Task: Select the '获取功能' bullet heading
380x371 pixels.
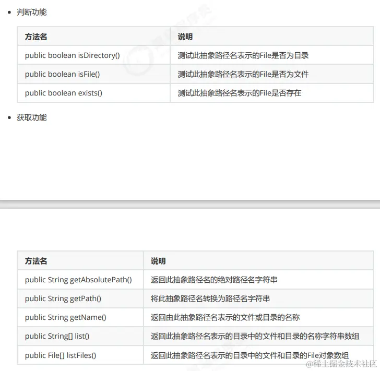Action: click(x=31, y=117)
